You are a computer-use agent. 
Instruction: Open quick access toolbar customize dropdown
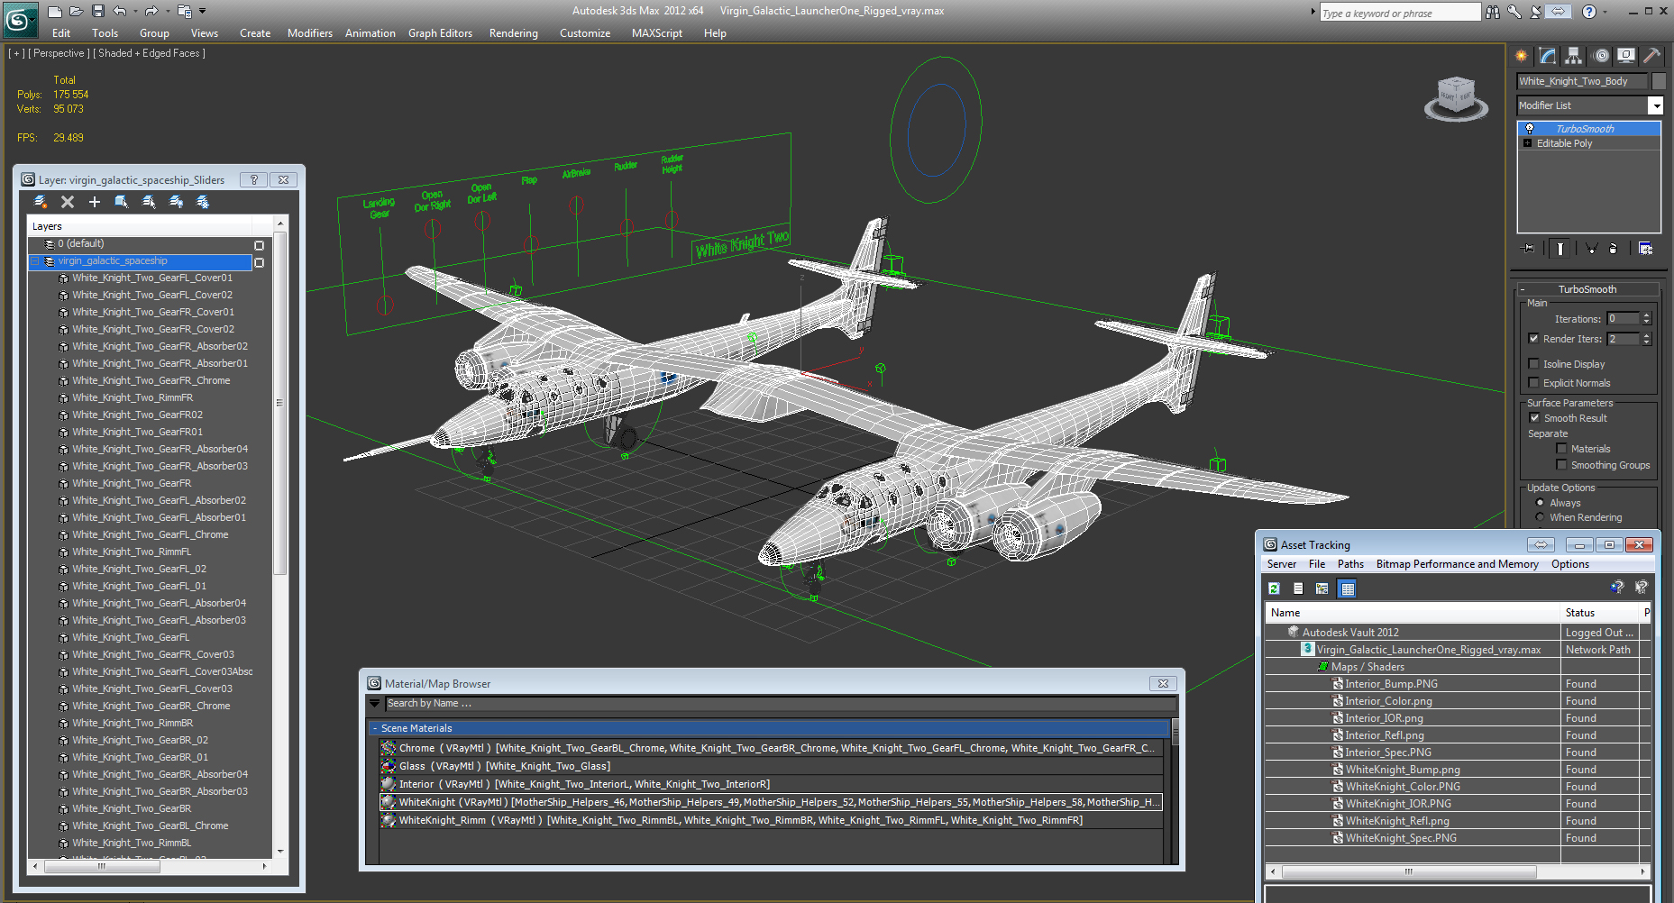pyautogui.click(x=203, y=12)
